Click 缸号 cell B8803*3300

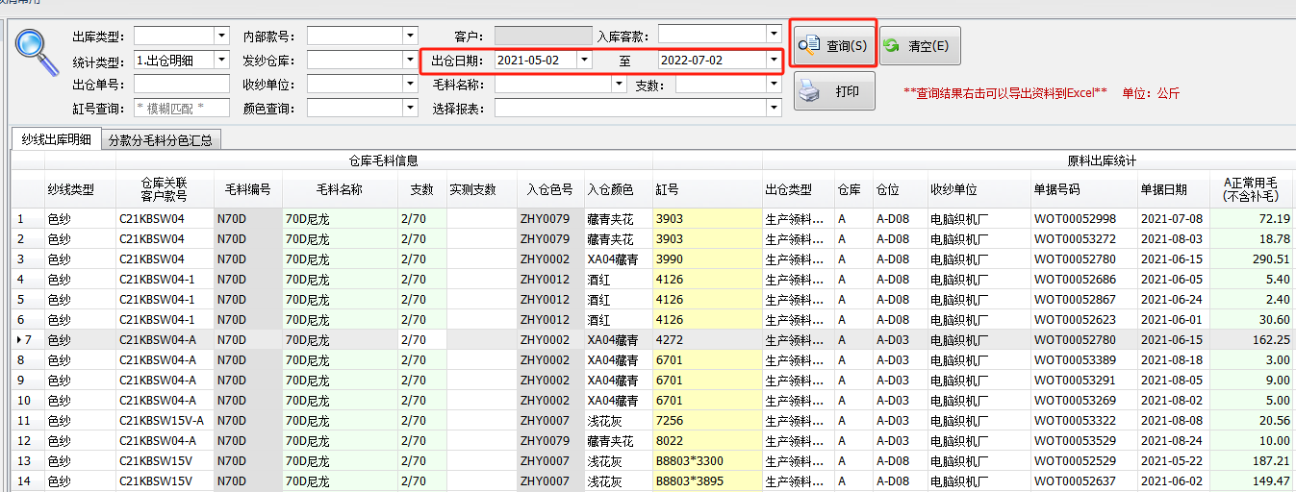707,461
